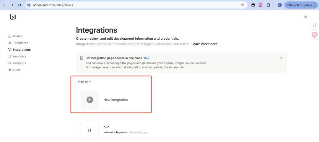Open Analytics in the sidebar

17,56
